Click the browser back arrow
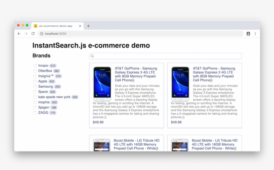Image resolution: width=274 pixels, height=170 pixels. (x=19, y=34)
